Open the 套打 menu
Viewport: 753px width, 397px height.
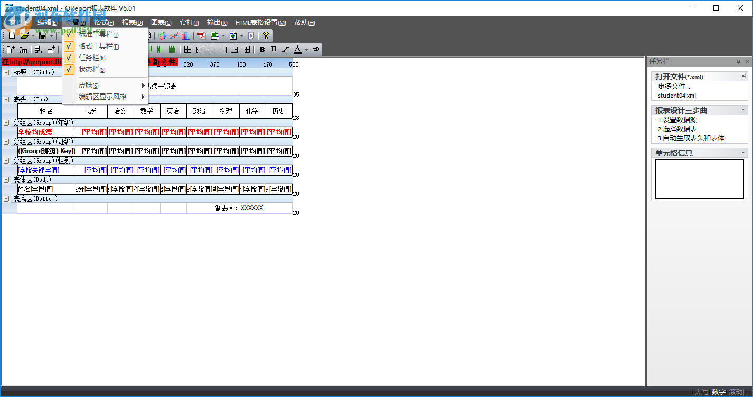pos(189,23)
